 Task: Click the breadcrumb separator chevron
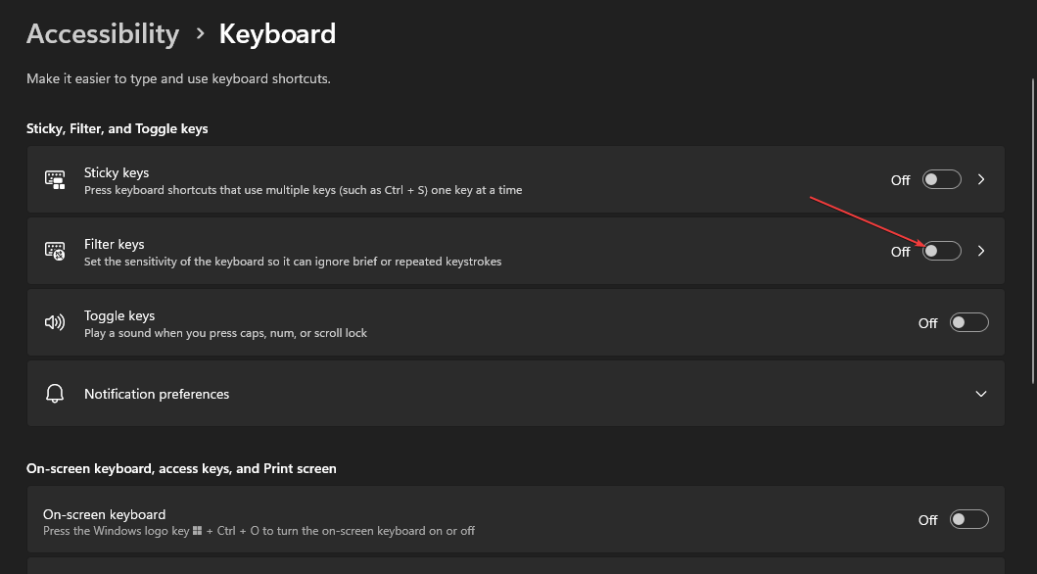coord(200,34)
